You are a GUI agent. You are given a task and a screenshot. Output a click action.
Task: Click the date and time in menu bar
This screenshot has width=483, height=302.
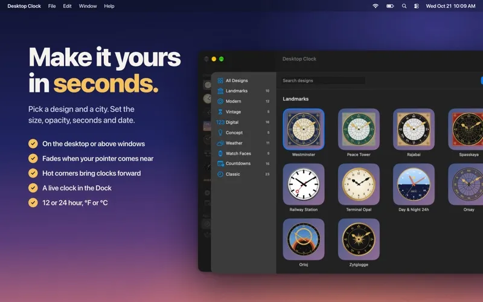(x=450, y=6)
